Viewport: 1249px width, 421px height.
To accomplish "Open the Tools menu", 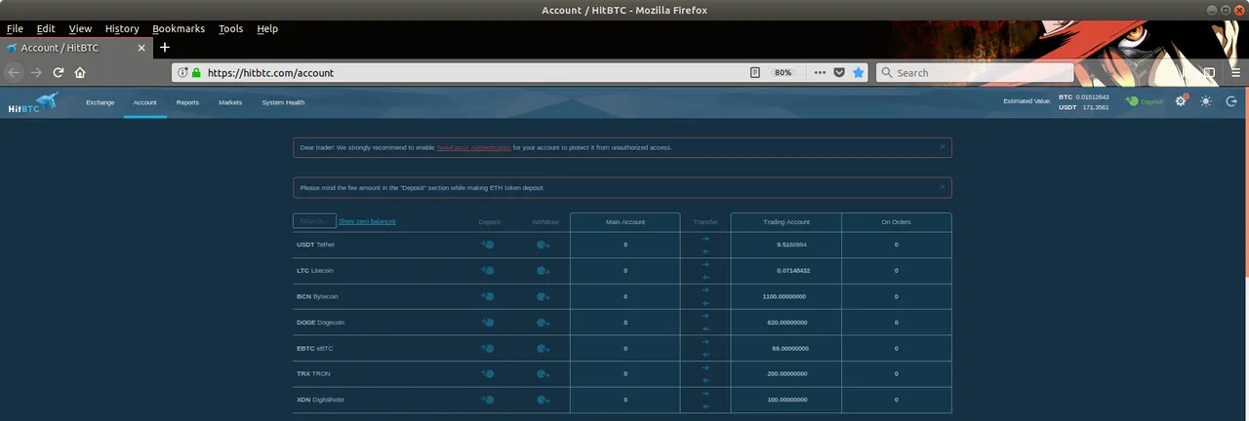I will click(x=231, y=29).
